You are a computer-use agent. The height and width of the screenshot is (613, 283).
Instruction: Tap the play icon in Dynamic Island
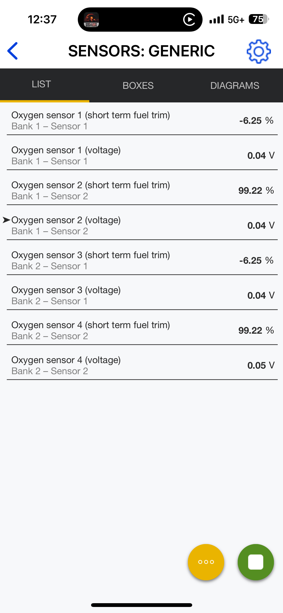click(189, 20)
